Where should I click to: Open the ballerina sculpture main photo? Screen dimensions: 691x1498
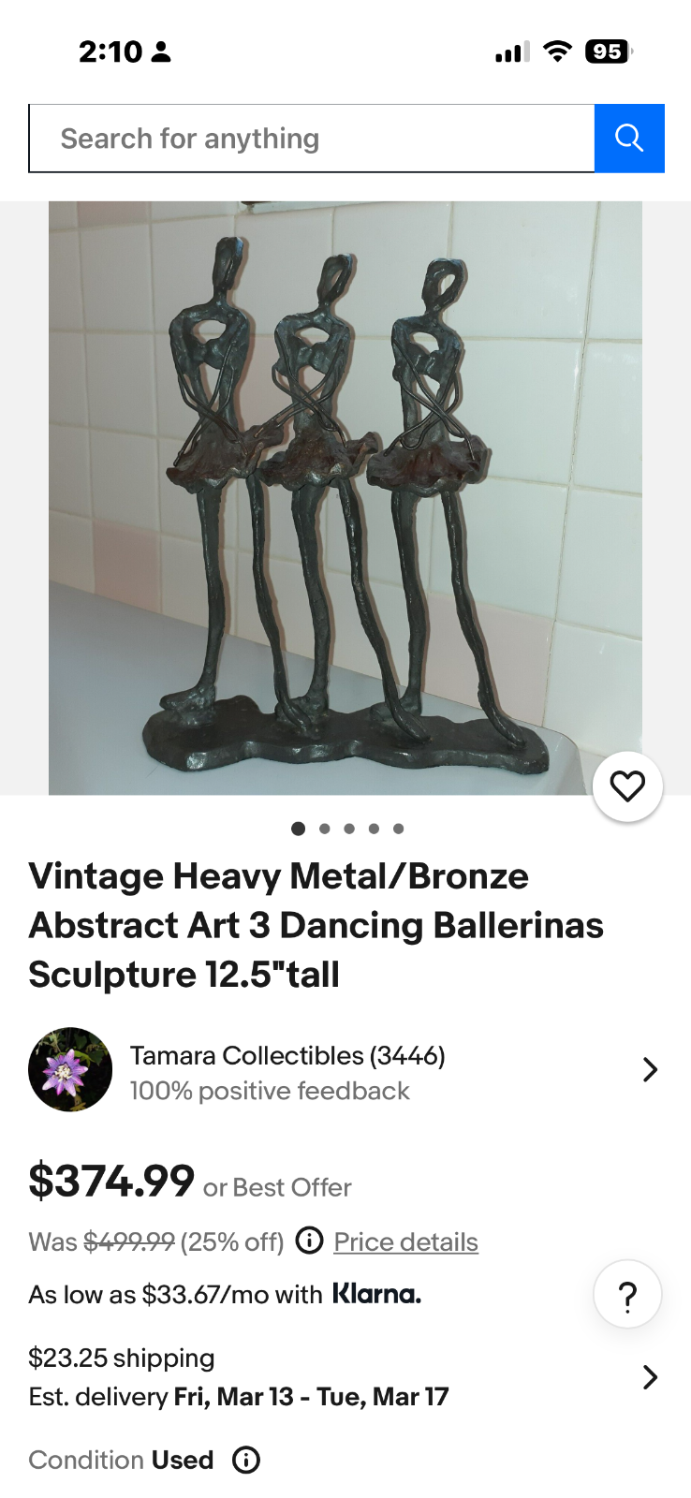click(x=345, y=498)
